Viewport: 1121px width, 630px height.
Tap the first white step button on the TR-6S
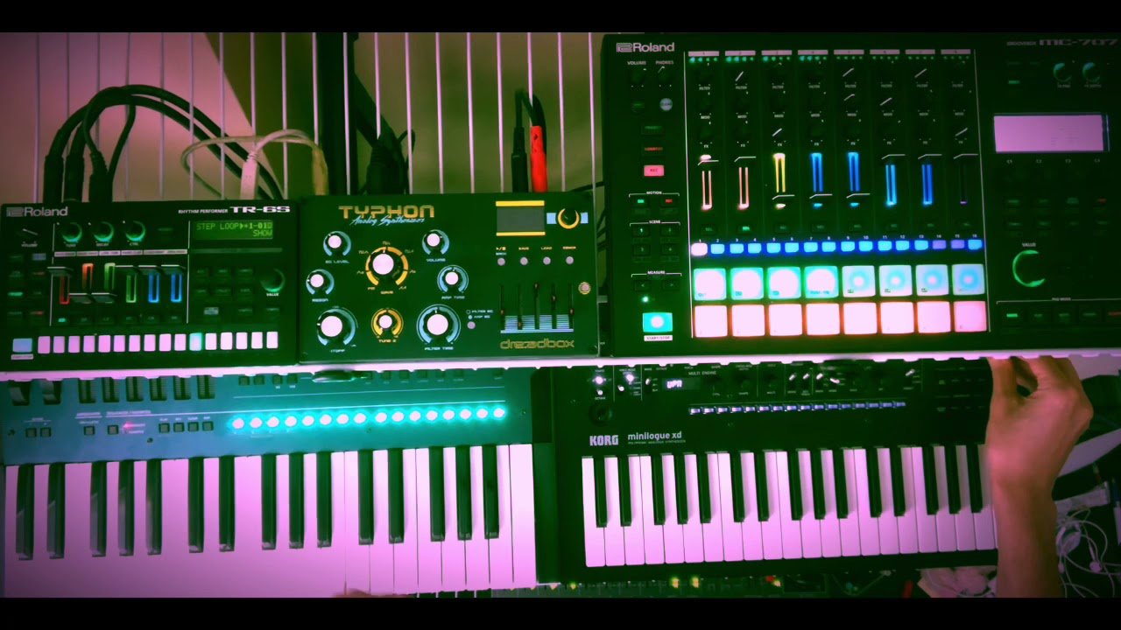click(43, 343)
